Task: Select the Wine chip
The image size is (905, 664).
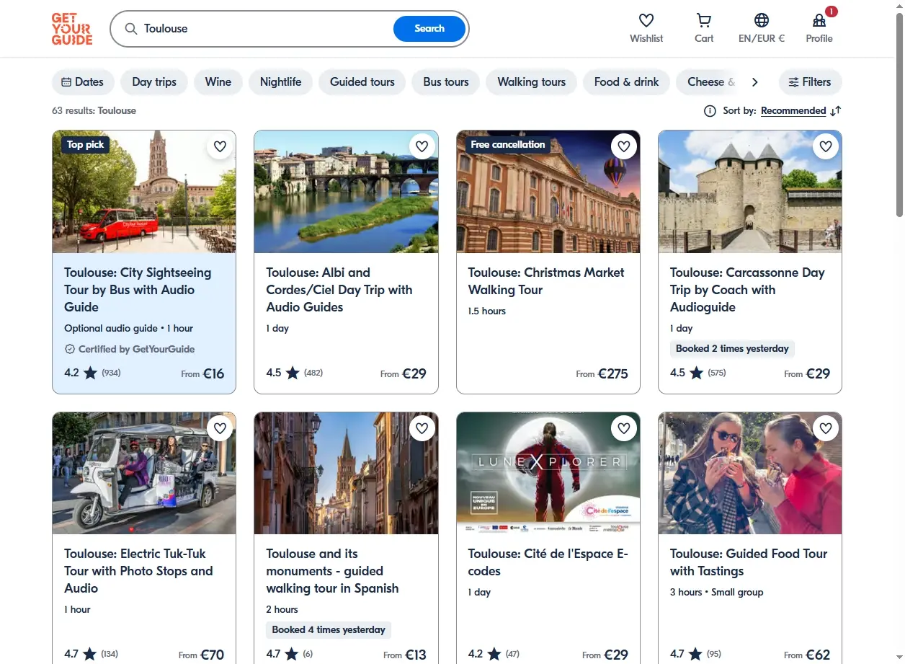Action: [x=218, y=82]
